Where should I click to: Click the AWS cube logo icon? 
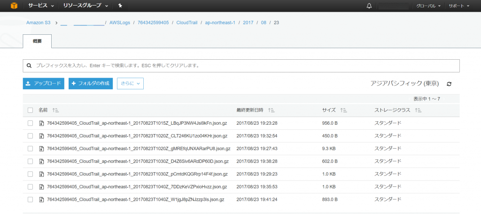click(14, 6)
